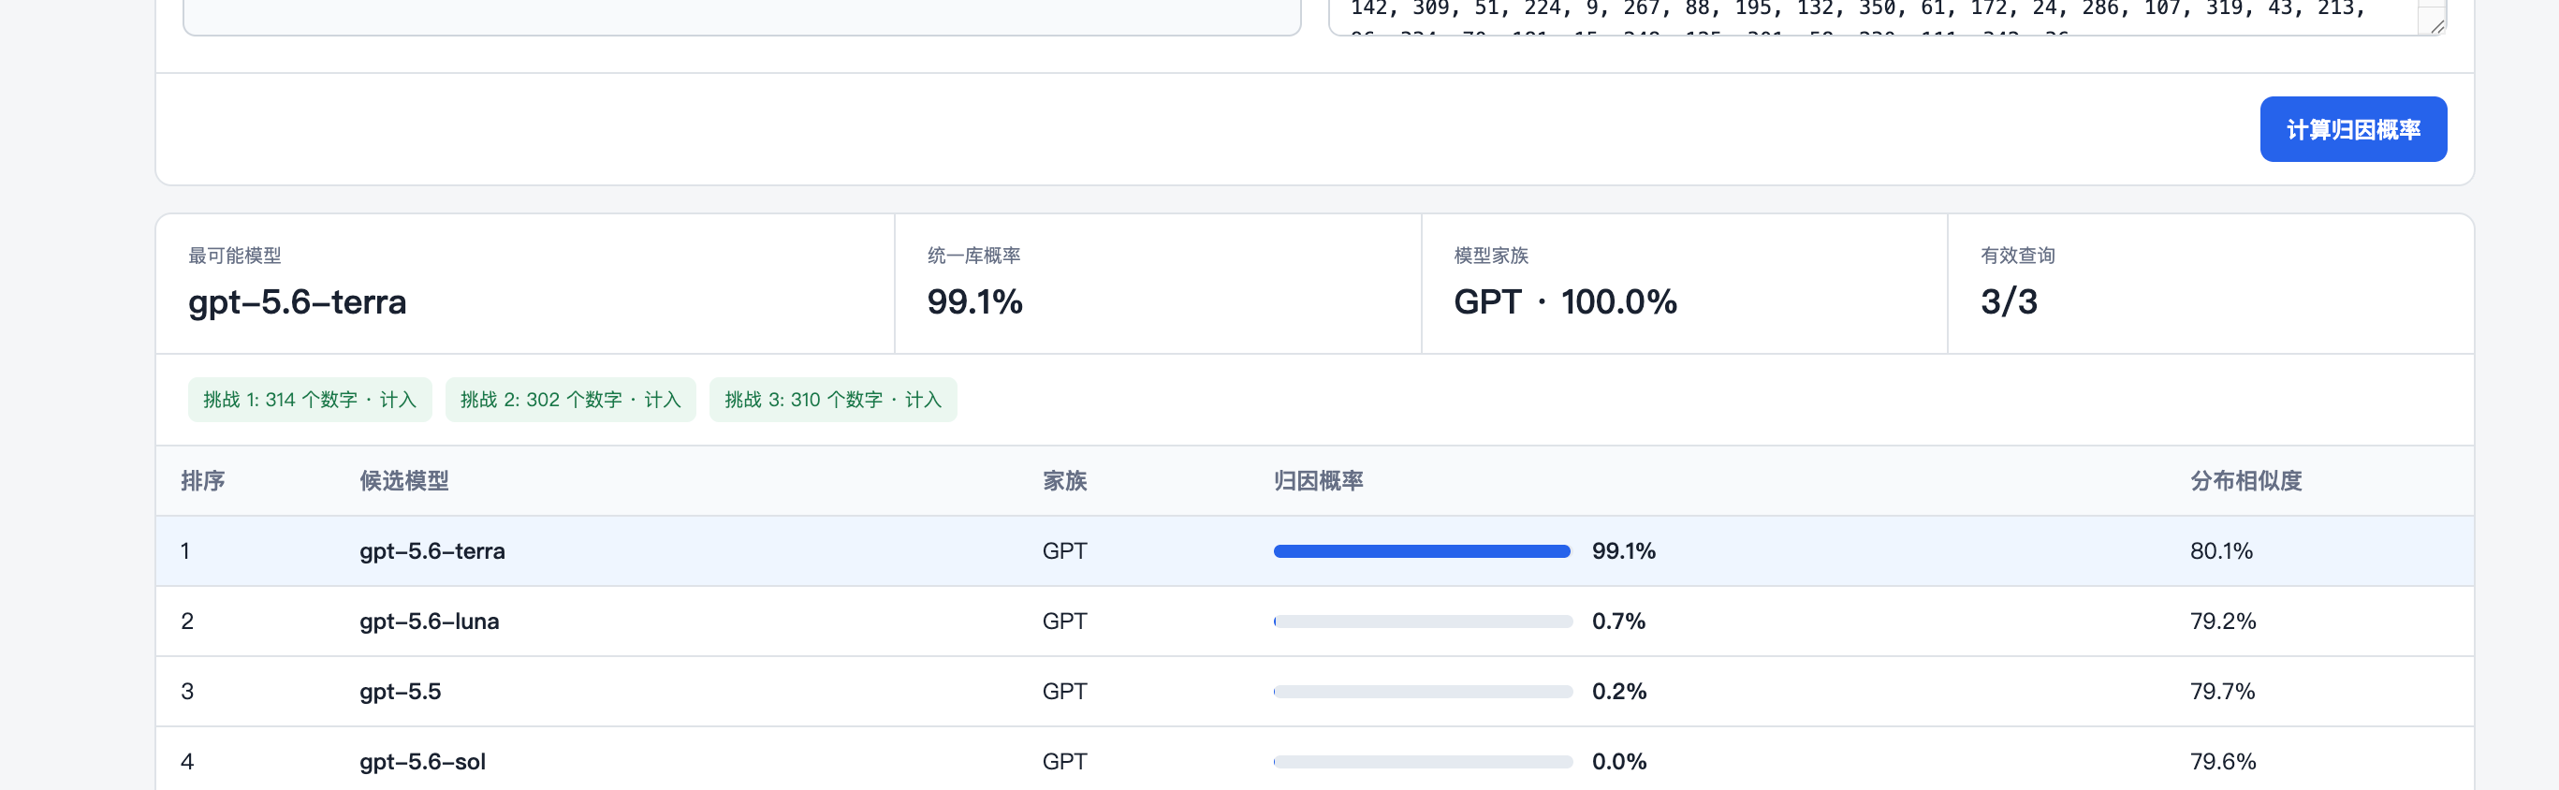Click the probability bar for gpt-5.6-luna
This screenshot has width=2559, height=790.
coord(1423,622)
